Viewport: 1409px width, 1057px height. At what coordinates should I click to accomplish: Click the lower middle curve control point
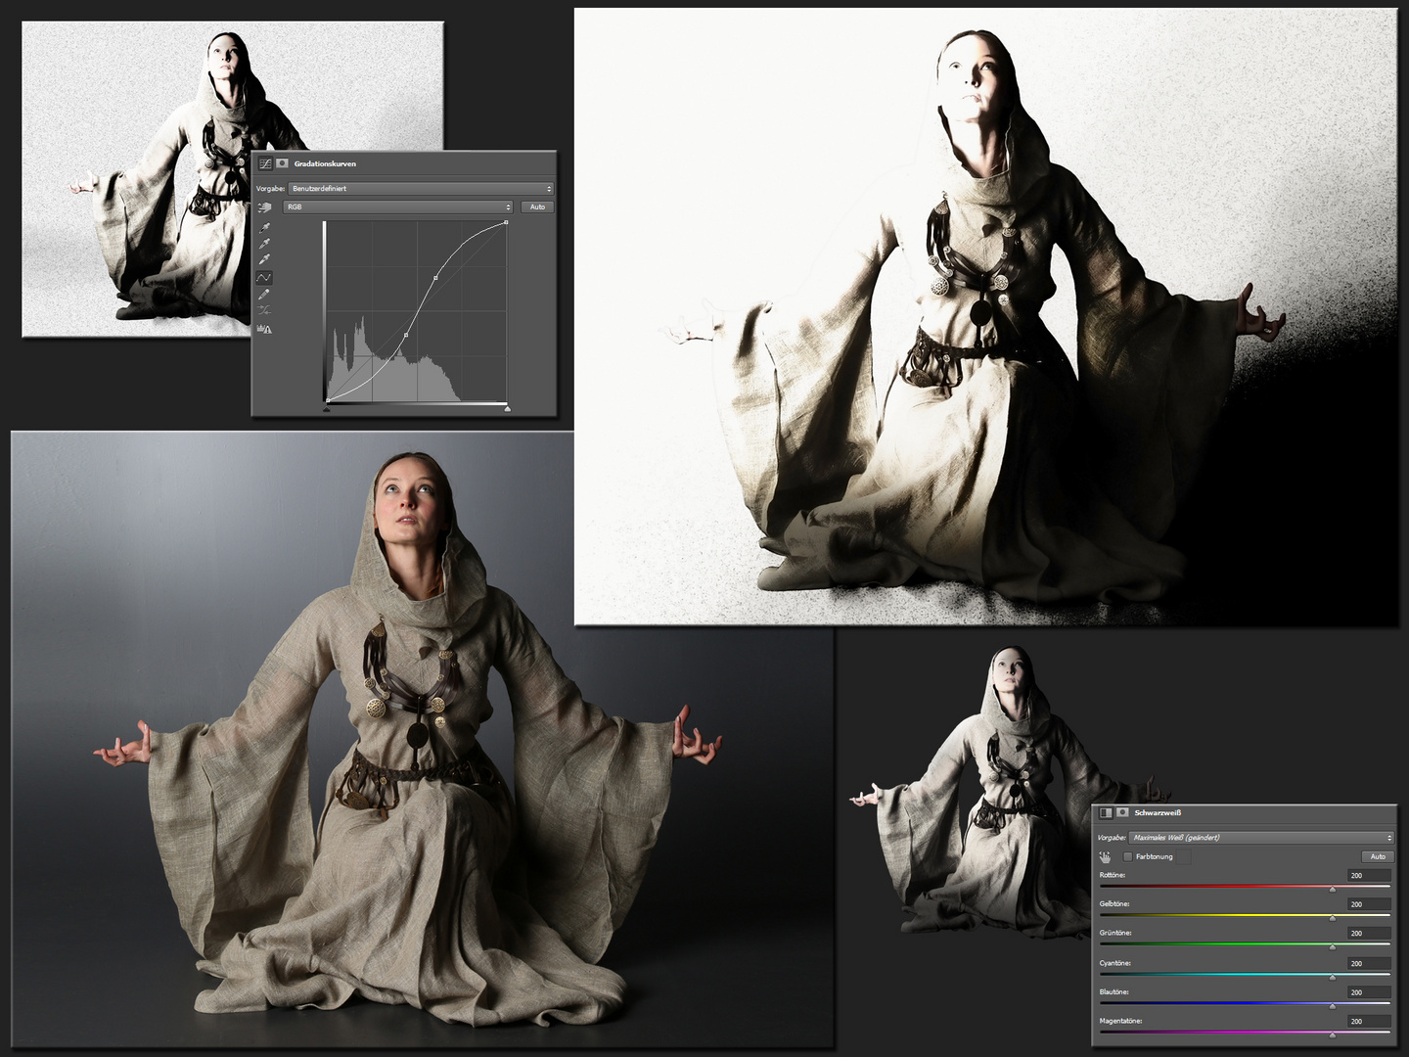(x=406, y=335)
